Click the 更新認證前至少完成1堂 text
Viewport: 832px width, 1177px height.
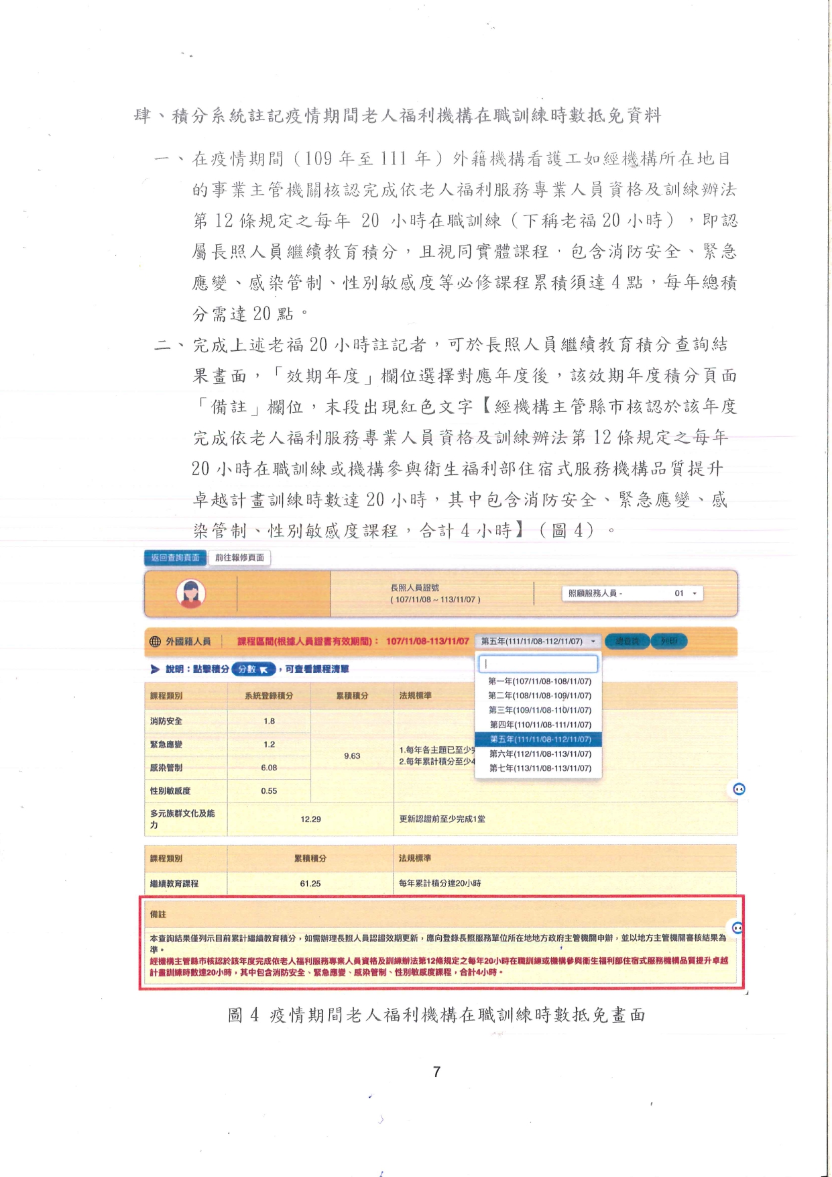tap(442, 819)
